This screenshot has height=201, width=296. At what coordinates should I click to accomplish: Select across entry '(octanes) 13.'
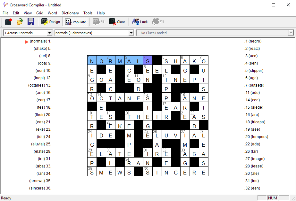[x=40, y=85]
